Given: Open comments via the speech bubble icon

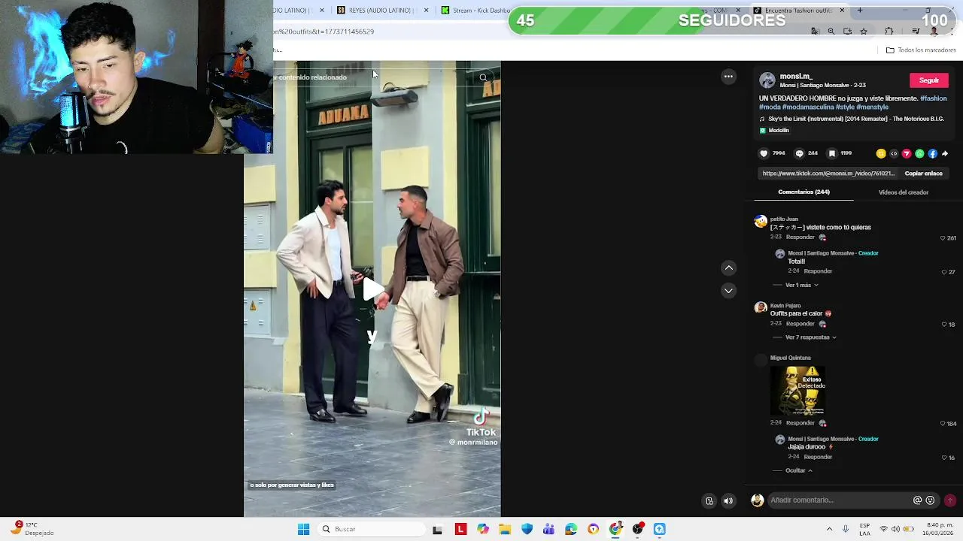Looking at the screenshot, I should tap(799, 153).
